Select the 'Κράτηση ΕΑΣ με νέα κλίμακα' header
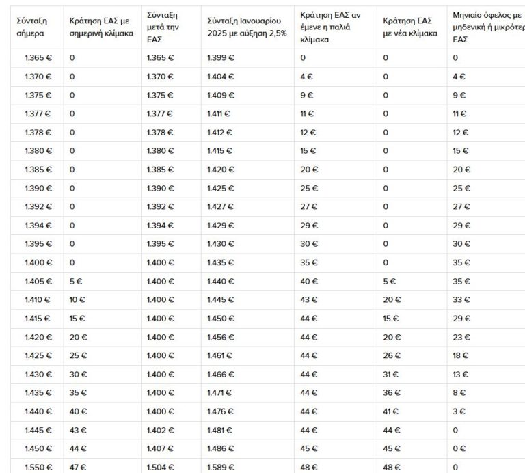 410,27
